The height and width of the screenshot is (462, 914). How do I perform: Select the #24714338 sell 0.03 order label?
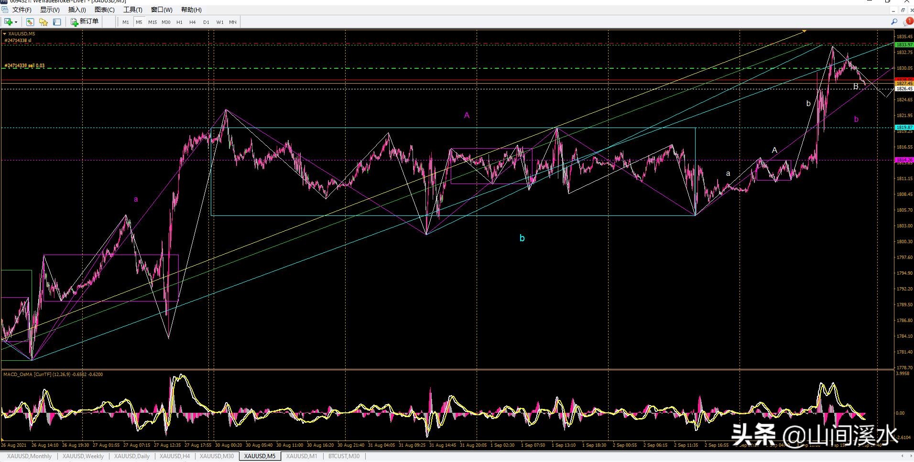[24, 65]
